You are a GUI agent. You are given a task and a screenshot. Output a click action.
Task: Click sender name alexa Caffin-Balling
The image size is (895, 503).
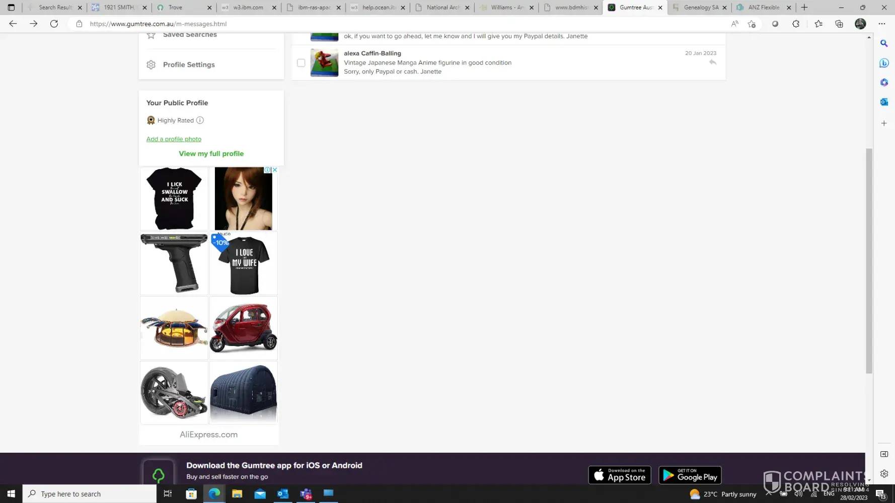(372, 53)
